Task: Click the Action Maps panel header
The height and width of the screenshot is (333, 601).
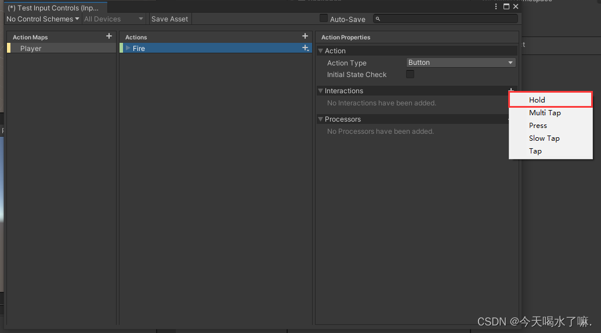Action: coord(30,37)
